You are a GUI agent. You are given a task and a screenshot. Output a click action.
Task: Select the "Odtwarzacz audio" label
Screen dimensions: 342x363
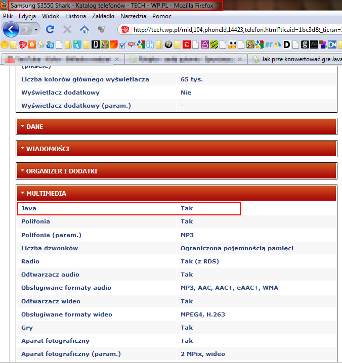tap(50, 275)
